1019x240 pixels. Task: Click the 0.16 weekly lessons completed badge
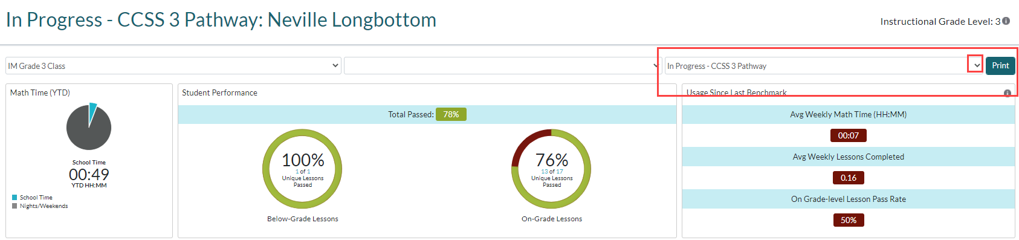point(849,178)
